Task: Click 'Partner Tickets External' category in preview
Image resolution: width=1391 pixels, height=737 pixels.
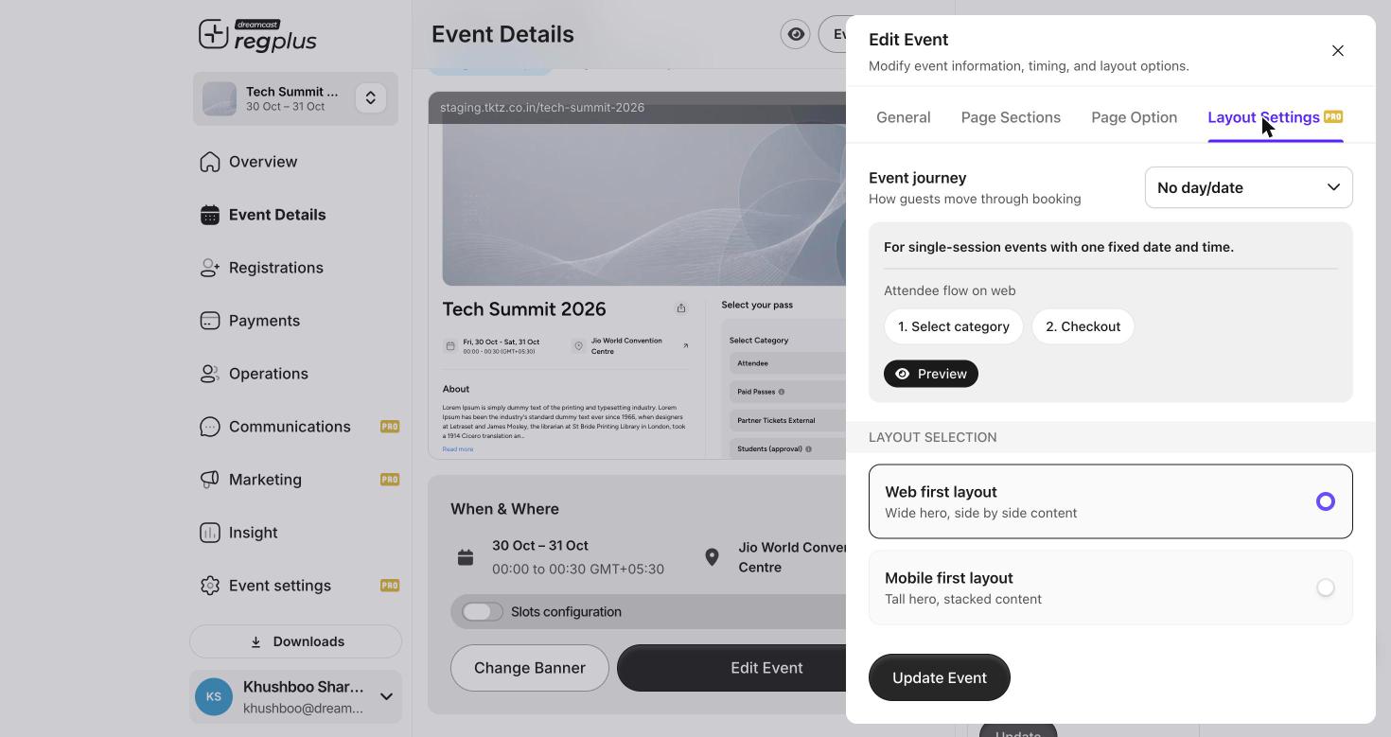Action: point(787,420)
